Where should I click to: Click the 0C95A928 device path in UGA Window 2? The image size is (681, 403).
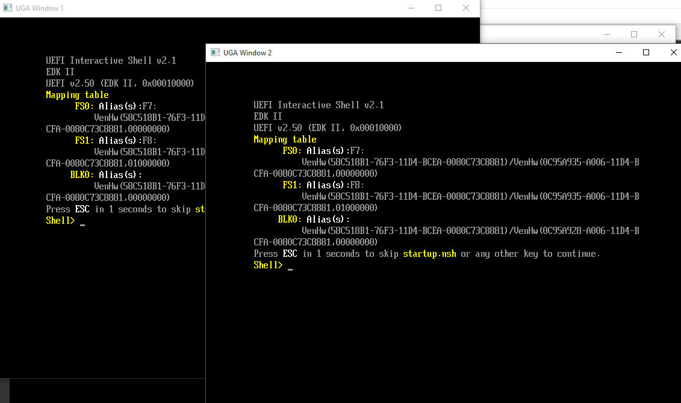click(470, 231)
